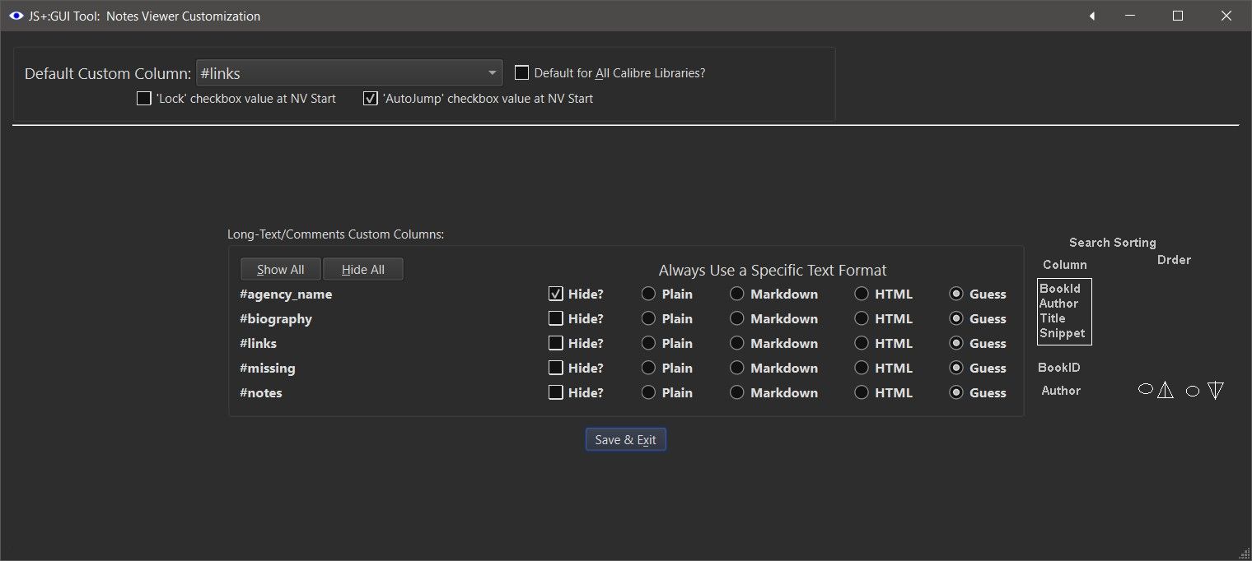Check Default for All Calibre Libraries
Screen dimensions: 1252x561
click(x=521, y=72)
